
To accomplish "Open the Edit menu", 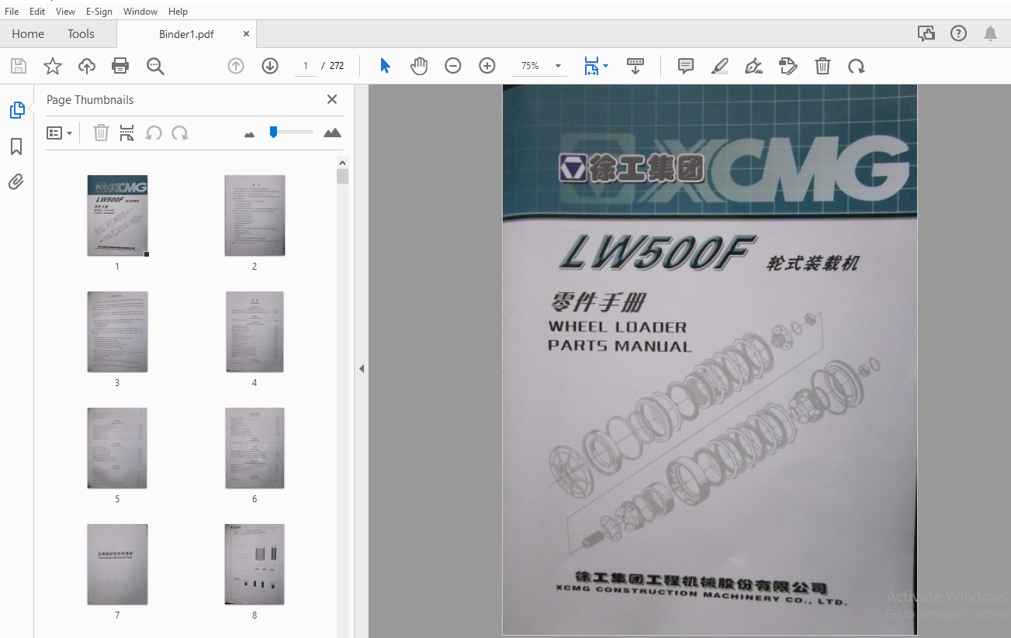I will tap(37, 12).
